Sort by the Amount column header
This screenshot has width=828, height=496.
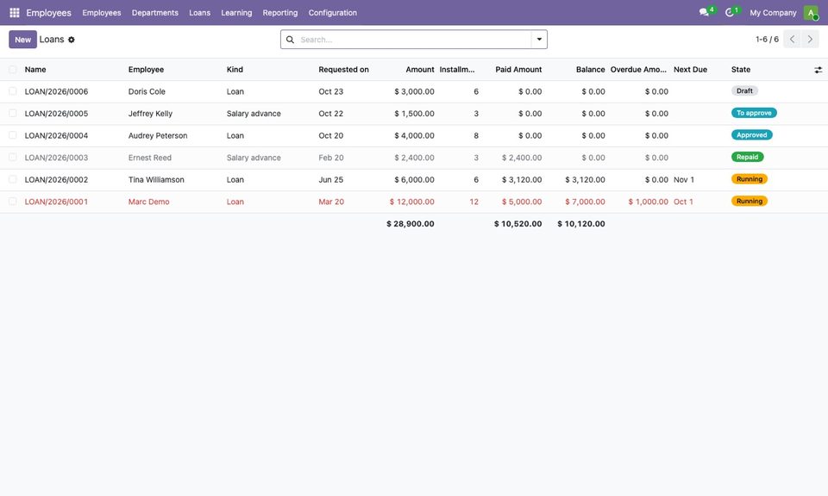pyautogui.click(x=420, y=70)
